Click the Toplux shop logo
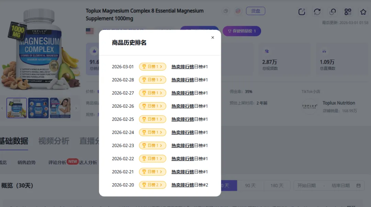371x207 pixels. [310, 106]
